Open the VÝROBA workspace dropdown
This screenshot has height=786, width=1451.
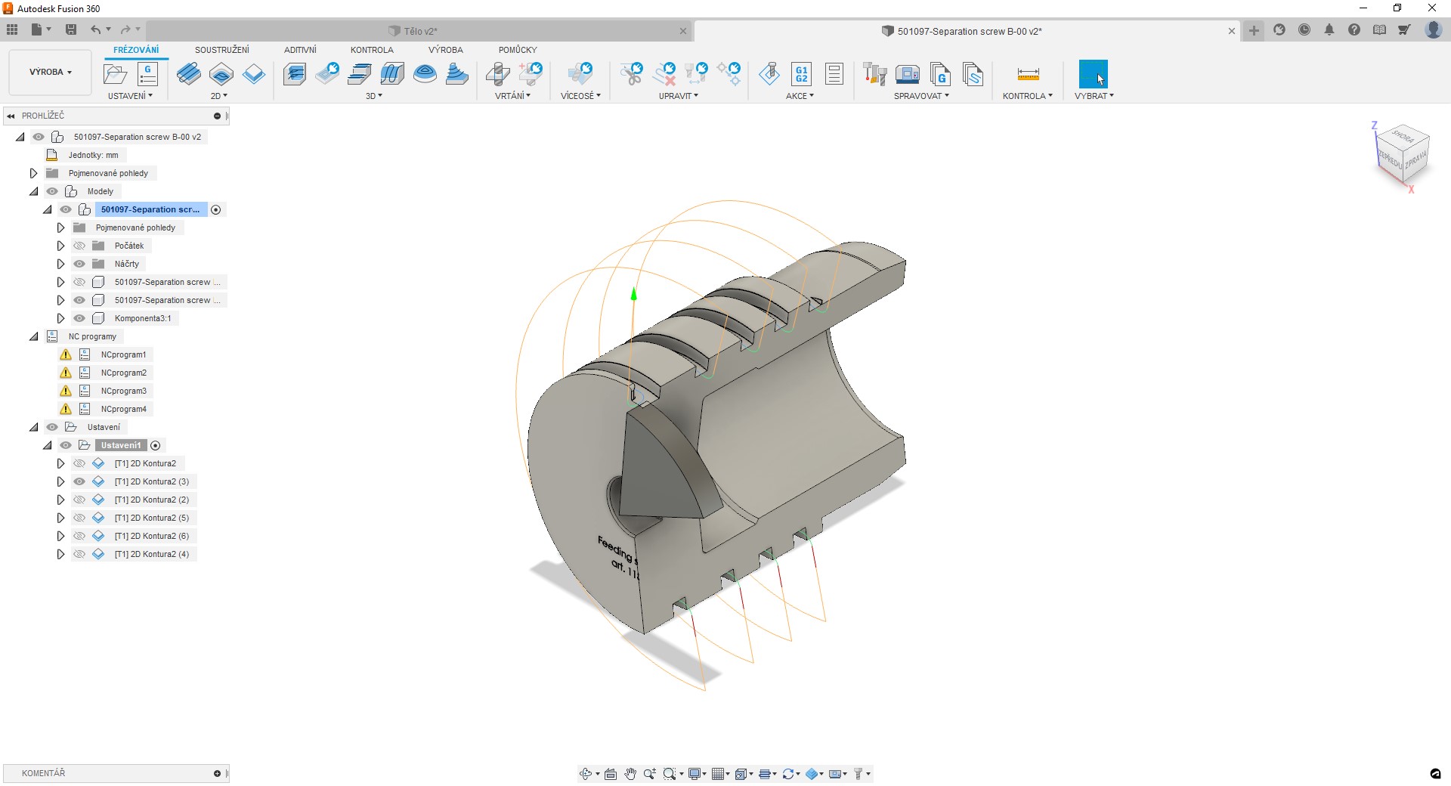[x=51, y=72]
